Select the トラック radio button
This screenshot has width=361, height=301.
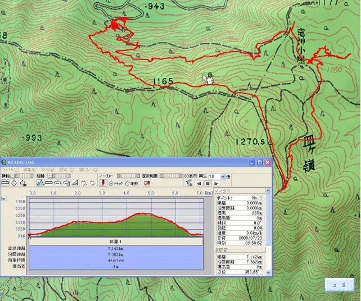coord(111,183)
